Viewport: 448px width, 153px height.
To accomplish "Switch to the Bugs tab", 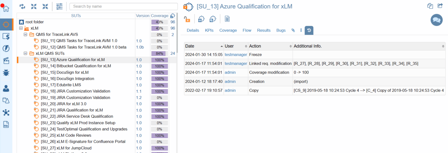I will point(281,30).
